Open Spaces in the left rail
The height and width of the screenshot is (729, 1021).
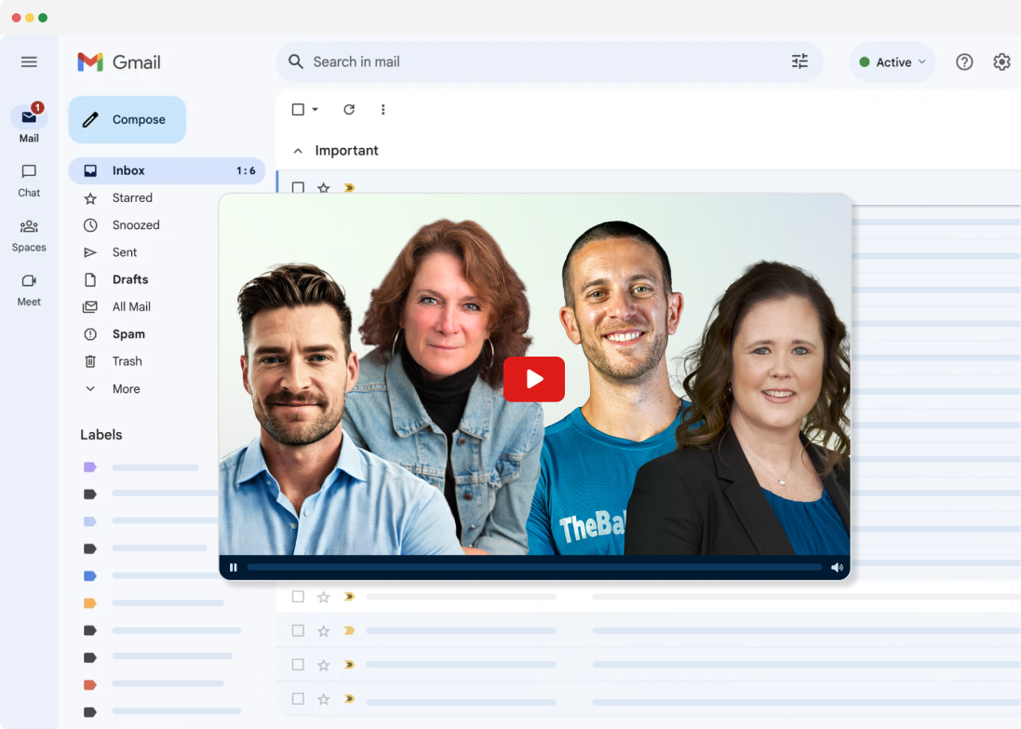pos(29,236)
